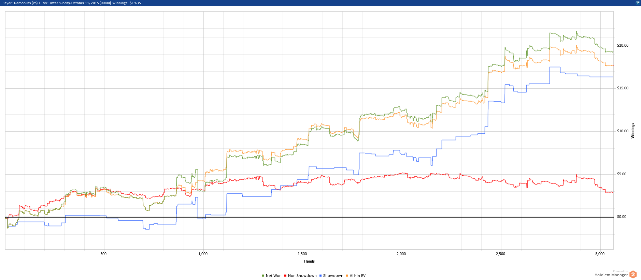This screenshot has height=280, width=641.
Task: Click the red Non Showdown legend swatch
Action: (285, 276)
